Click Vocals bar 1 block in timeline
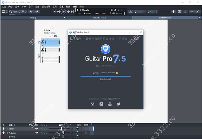202x139 pixels. (x=92, y=129)
